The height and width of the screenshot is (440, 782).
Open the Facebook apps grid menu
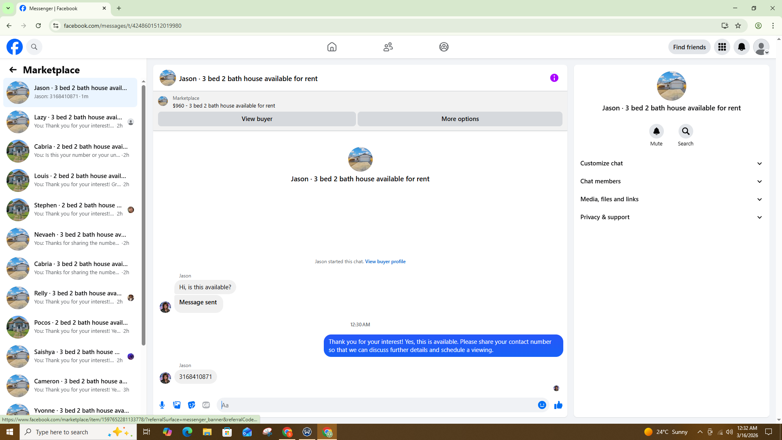(722, 47)
